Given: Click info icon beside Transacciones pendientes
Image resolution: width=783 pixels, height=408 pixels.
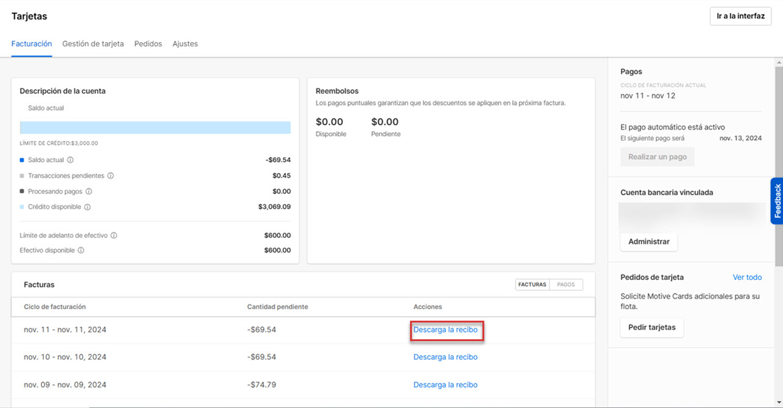Looking at the screenshot, I should [x=110, y=176].
